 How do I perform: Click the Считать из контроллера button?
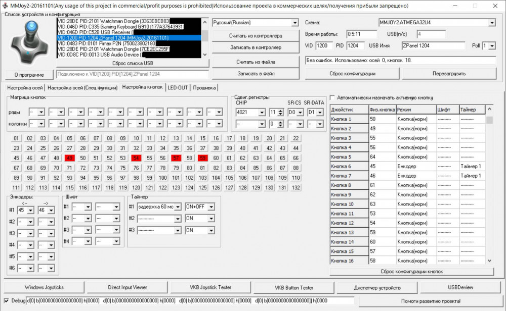pyautogui.click(x=256, y=36)
